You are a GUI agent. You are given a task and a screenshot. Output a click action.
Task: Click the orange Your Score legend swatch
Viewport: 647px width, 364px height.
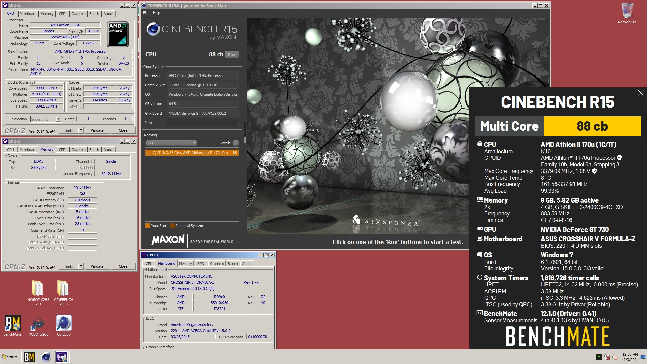148,226
